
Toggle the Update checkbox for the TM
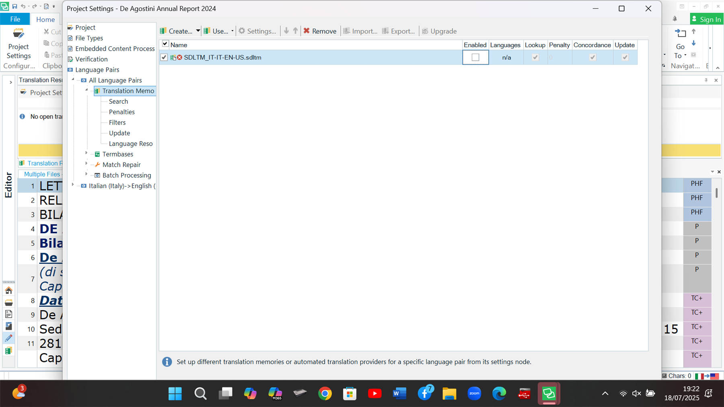[x=625, y=58]
